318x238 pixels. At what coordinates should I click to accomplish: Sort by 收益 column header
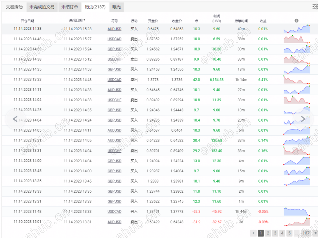coord(263,21)
